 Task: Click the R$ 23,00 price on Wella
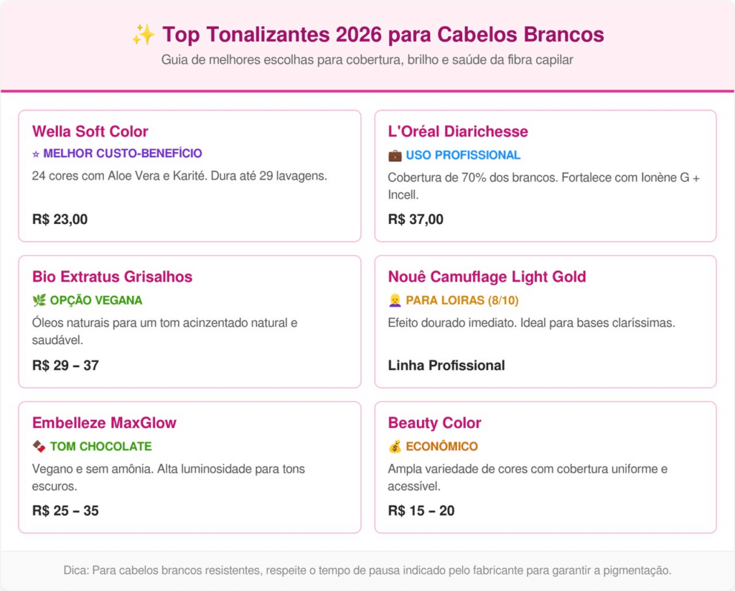tap(60, 219)
